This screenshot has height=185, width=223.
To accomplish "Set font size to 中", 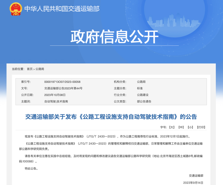I will (181, 127).
